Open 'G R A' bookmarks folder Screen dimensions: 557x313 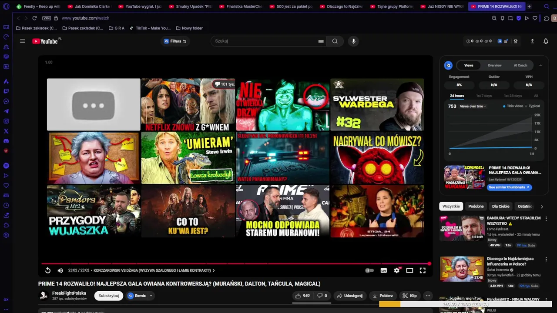[117, 28]
